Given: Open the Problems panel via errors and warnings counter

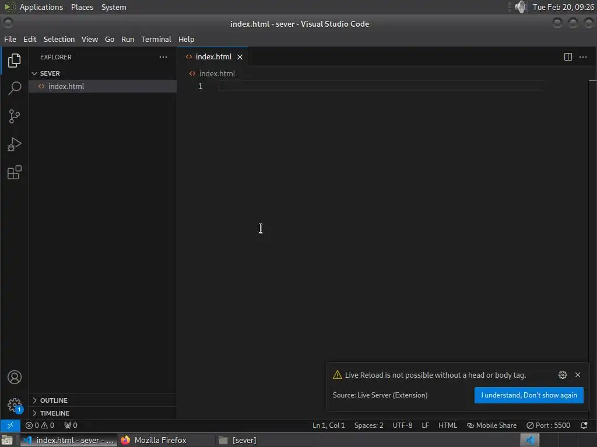Looking at the screenshot, I should coord(40,425).
